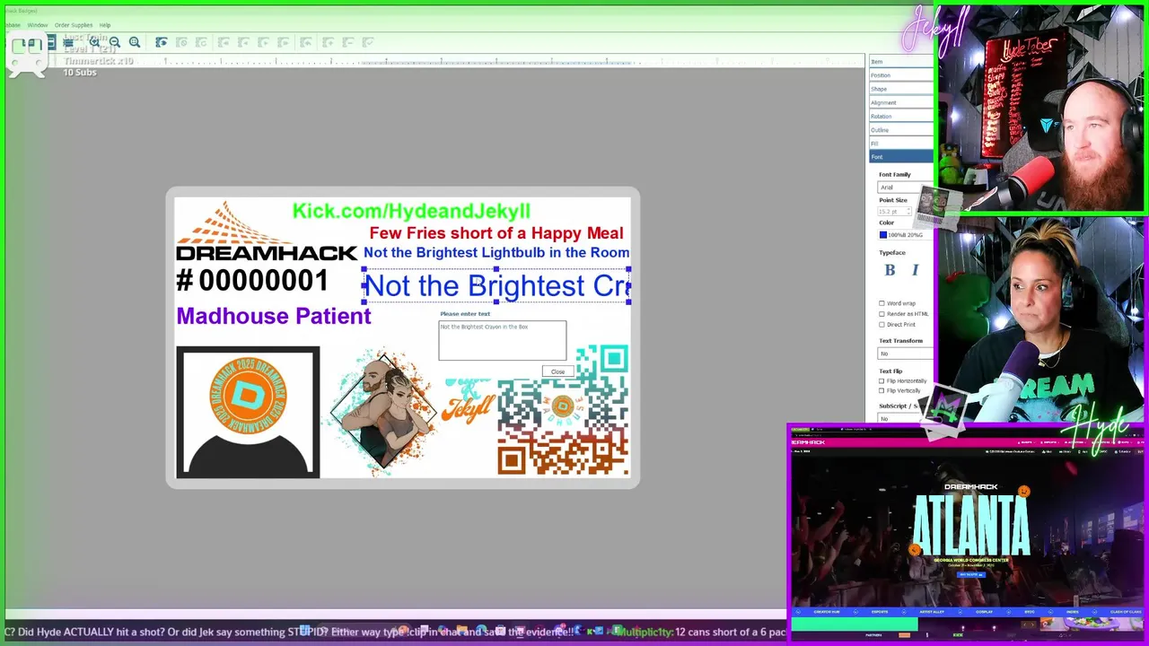1149x646 pixels.
Task: Enable the Word wrap checkbox
Action: pyautogui.click(x=881, y=304)
